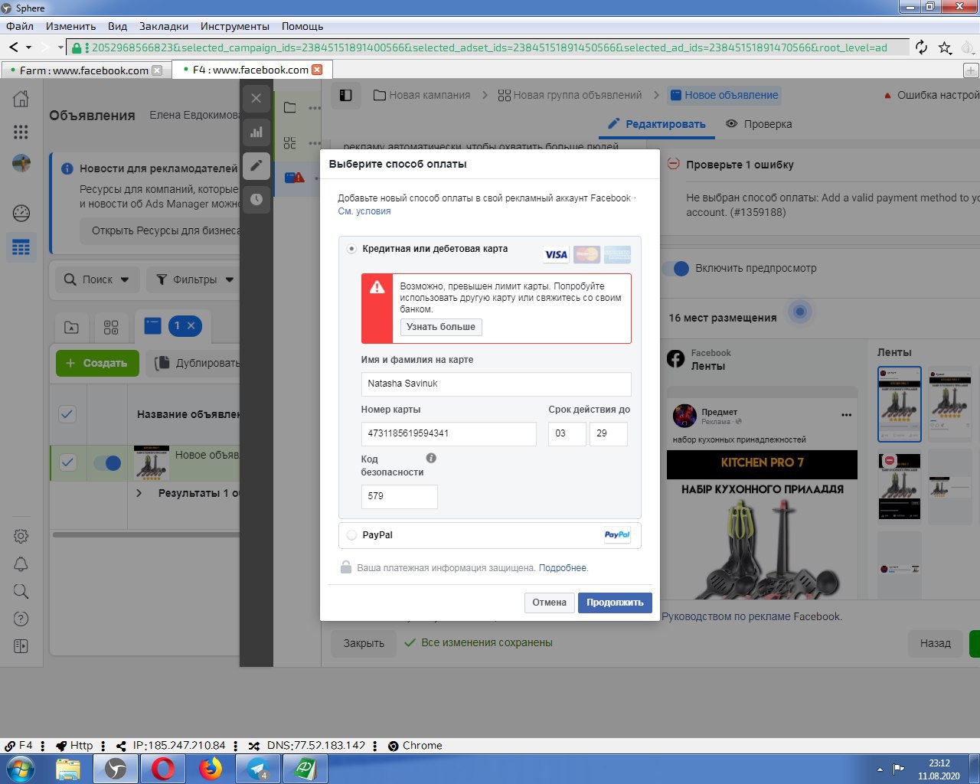980x784 pixels.
Task: Open the address bar history dropdown arrow
Action: click(60, 47)
